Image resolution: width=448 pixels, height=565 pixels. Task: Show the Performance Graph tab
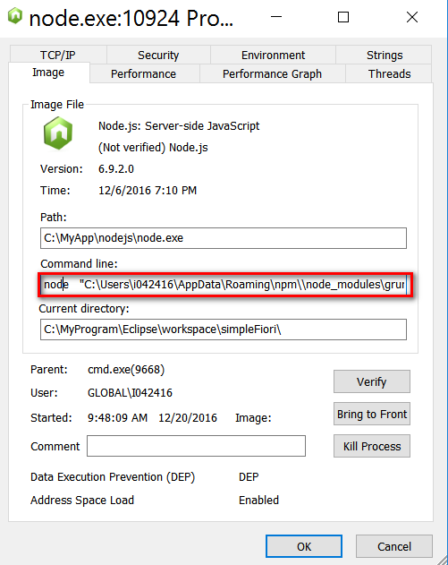point(272,73)
